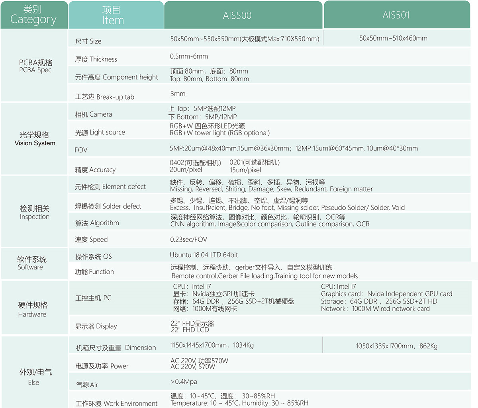Click AIS501 size value 50x50mm~510x460mm
Viewport: 478px width, 408px height.
[x=393, y=39]
